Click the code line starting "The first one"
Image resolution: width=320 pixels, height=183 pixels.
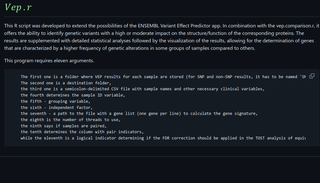[125, 77]
